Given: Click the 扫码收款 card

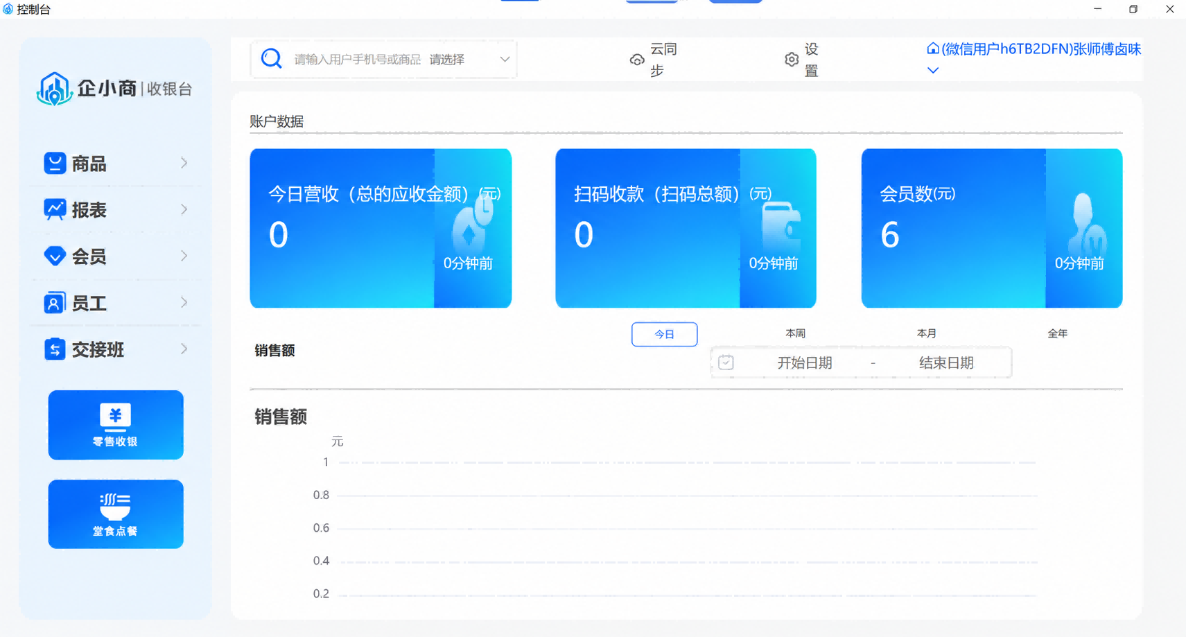Looking at the screenshot, I should pos(686,228).
